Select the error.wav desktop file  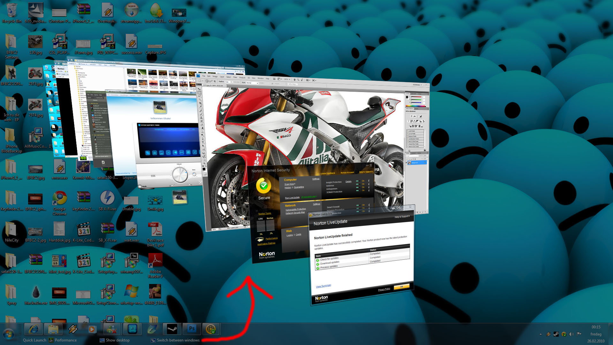coord(60,170)
